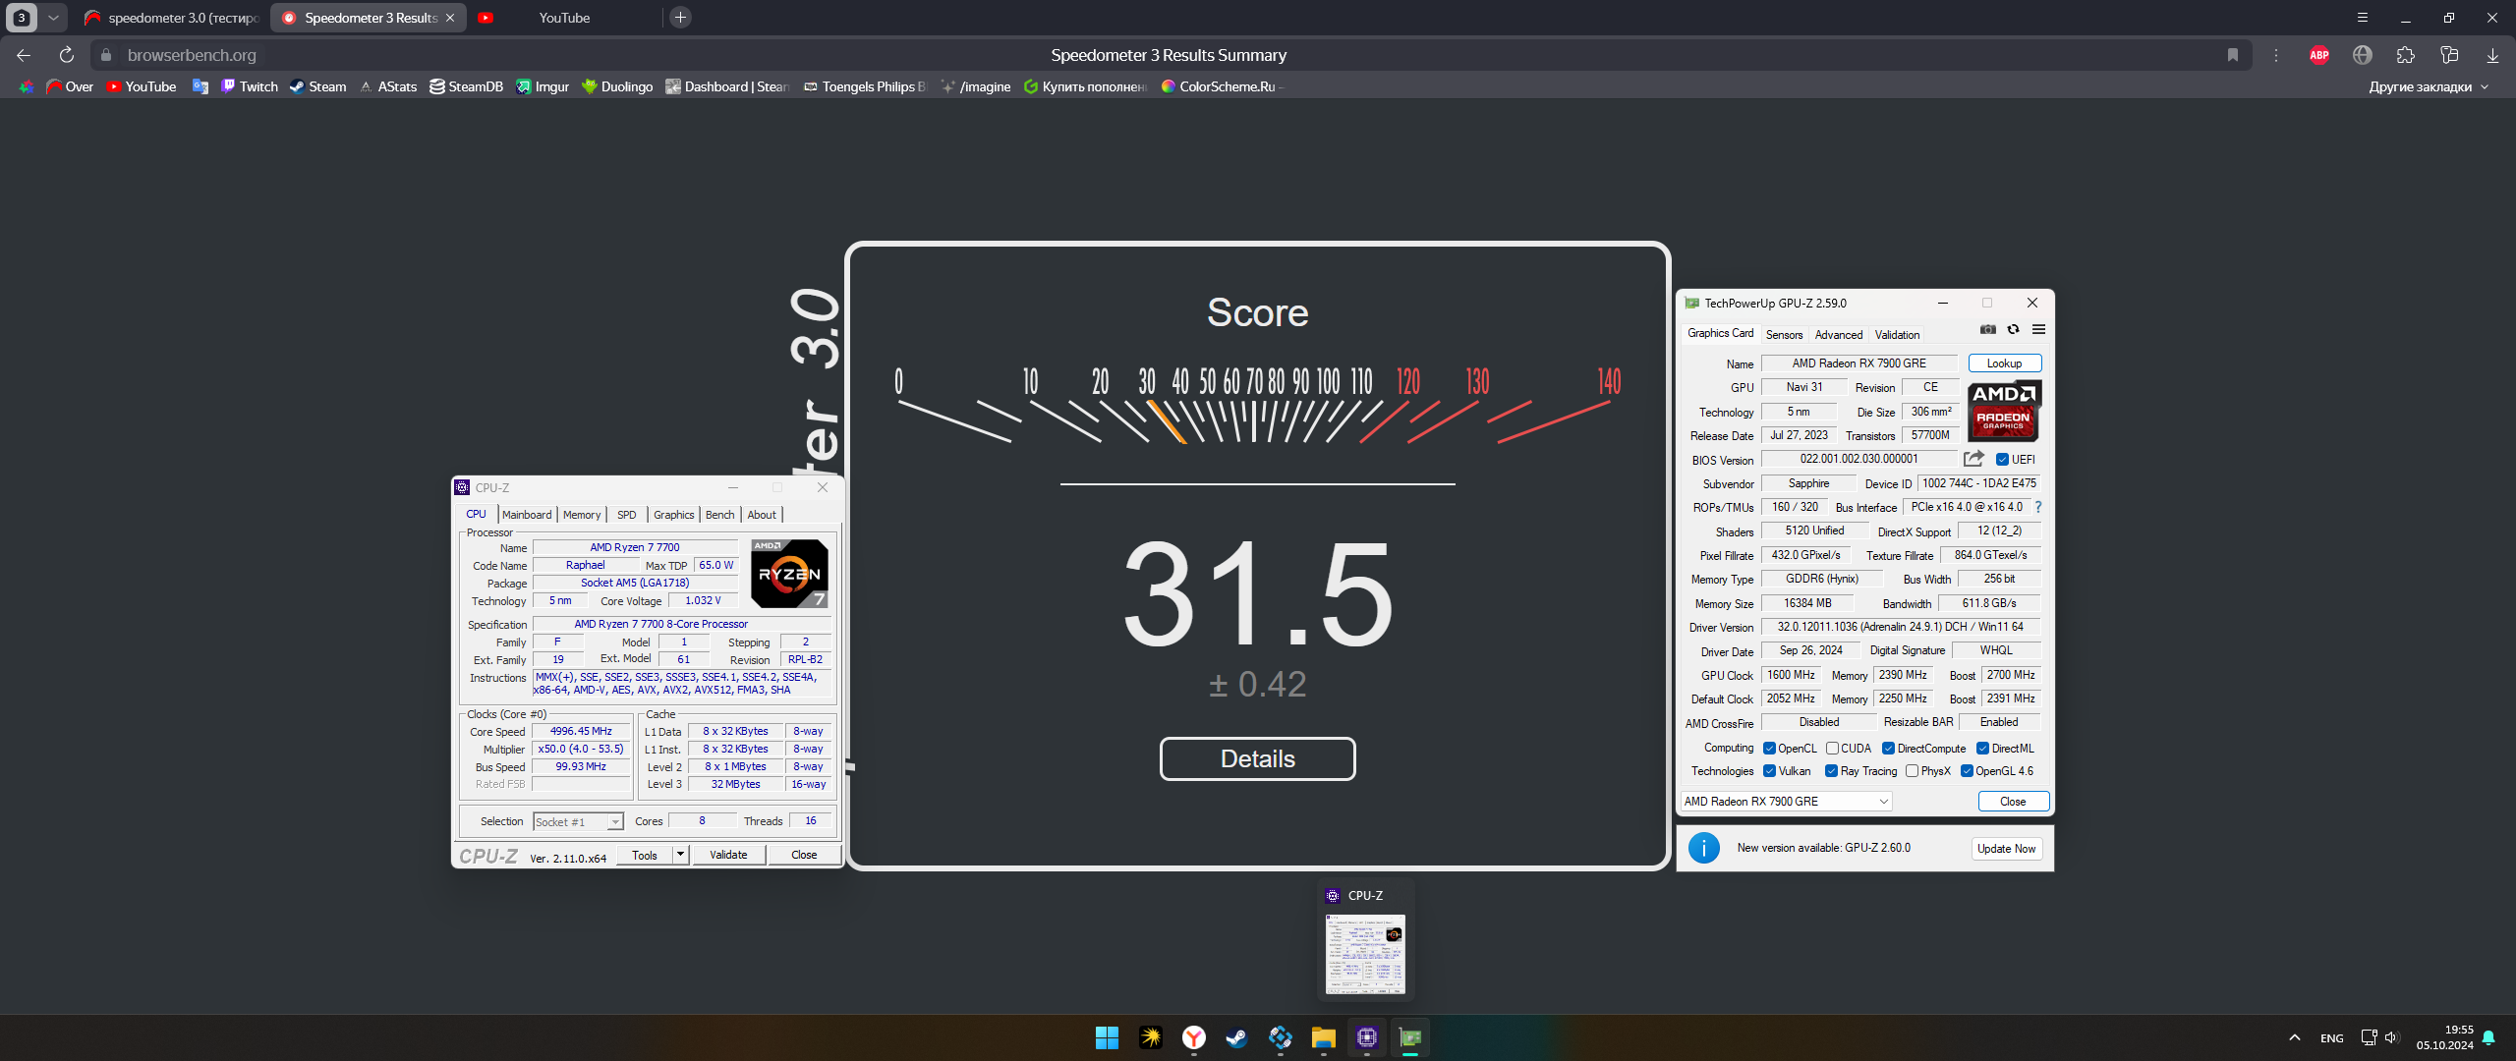Click the AdBlock Plus extension icon
The image size is (2516, 1061).
[x=2318, y=55]
